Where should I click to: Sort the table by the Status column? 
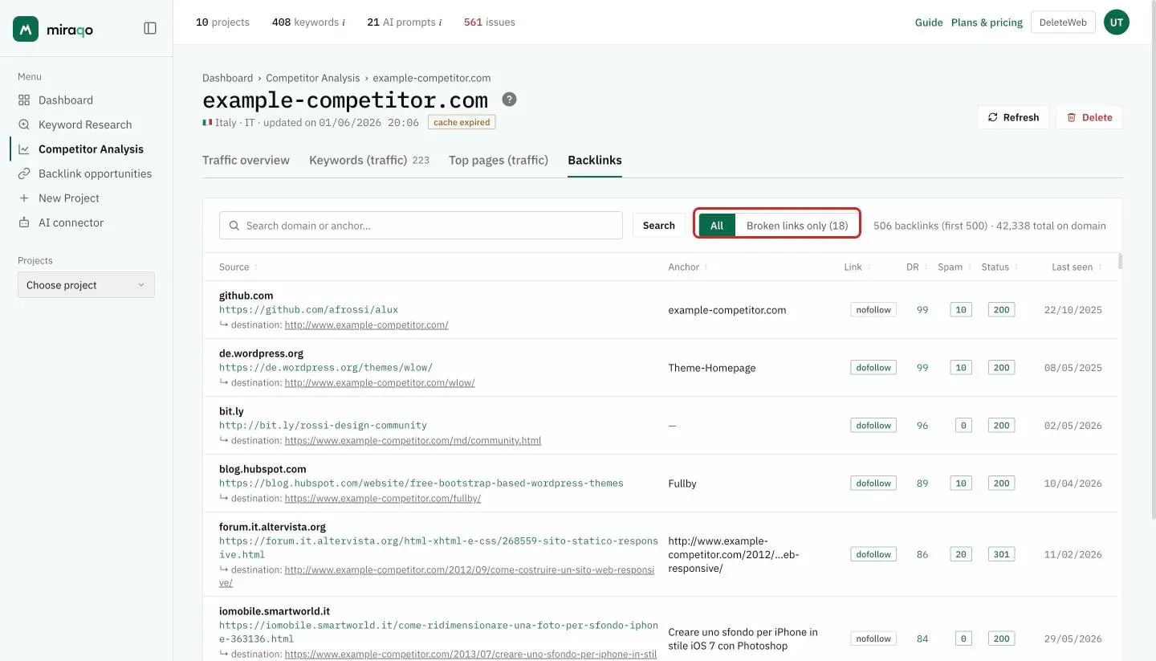[999, 267]
